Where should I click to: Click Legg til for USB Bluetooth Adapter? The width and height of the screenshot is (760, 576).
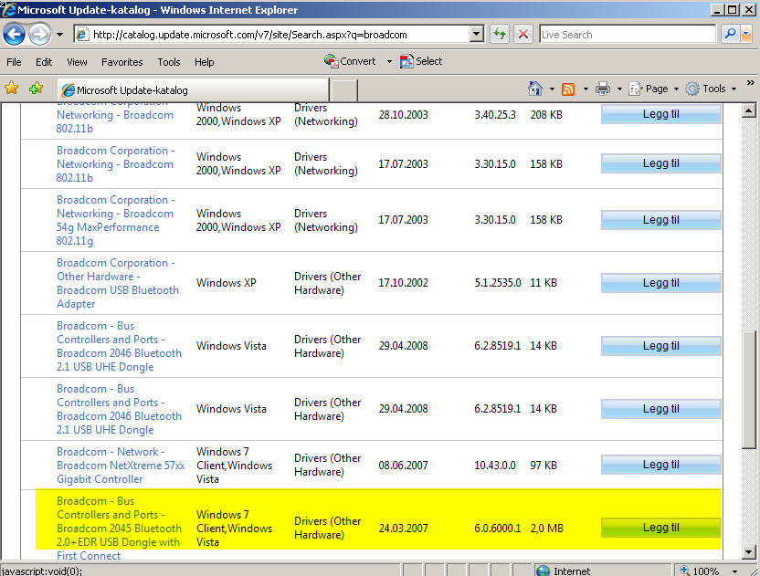click(x=661, y=283)
